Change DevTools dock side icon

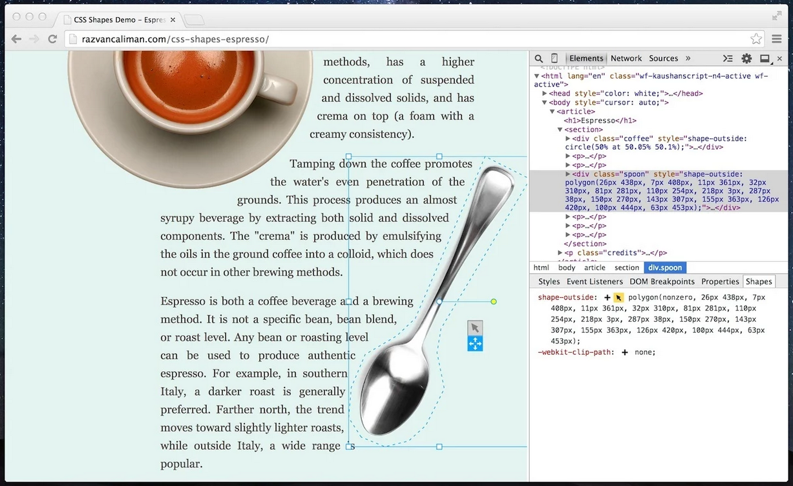(x=765, y=59)
